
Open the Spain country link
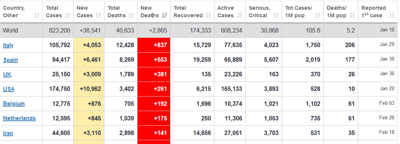coord(11,60)
